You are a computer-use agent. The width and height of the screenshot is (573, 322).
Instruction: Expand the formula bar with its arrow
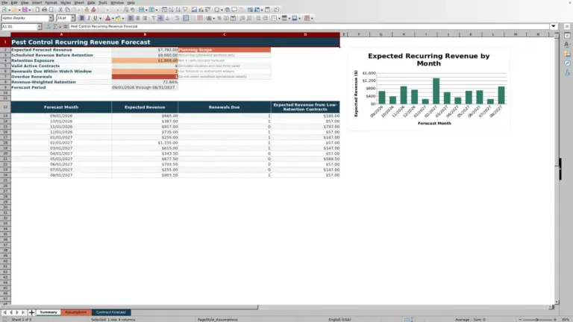pyautogui.click(x=554, y=26)
